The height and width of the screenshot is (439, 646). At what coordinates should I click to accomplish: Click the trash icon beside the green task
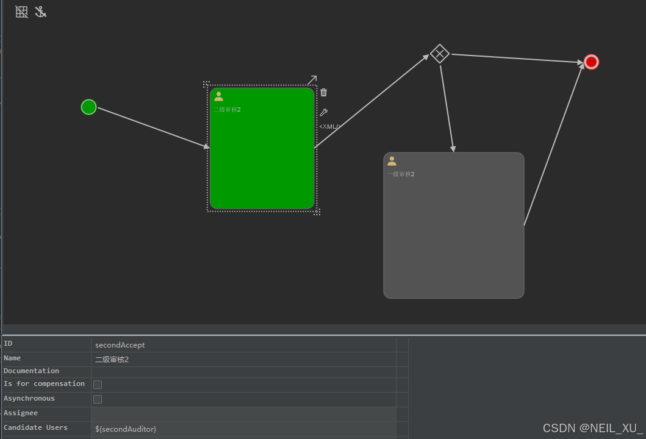pos(324,93)
